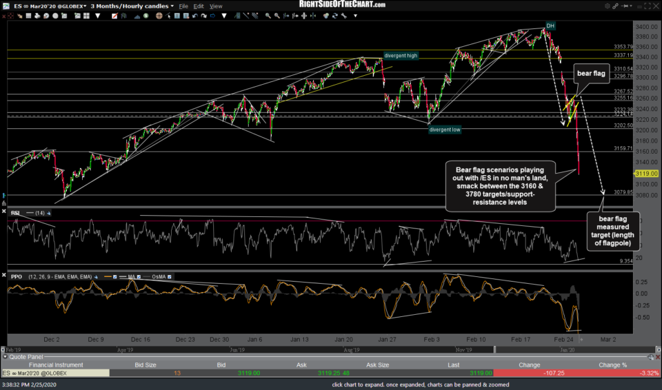Screen dimensions: 662x390
Task: Click the Ask Size column header
Action: click(377, 365)
